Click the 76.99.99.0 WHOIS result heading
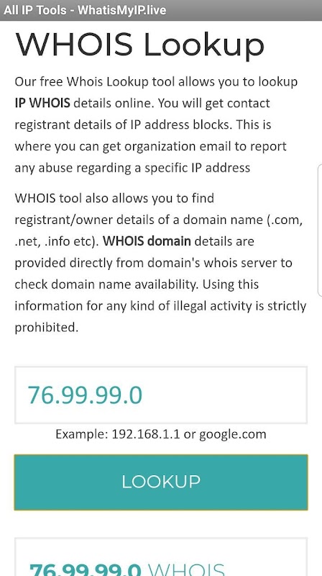 point(127,569)
